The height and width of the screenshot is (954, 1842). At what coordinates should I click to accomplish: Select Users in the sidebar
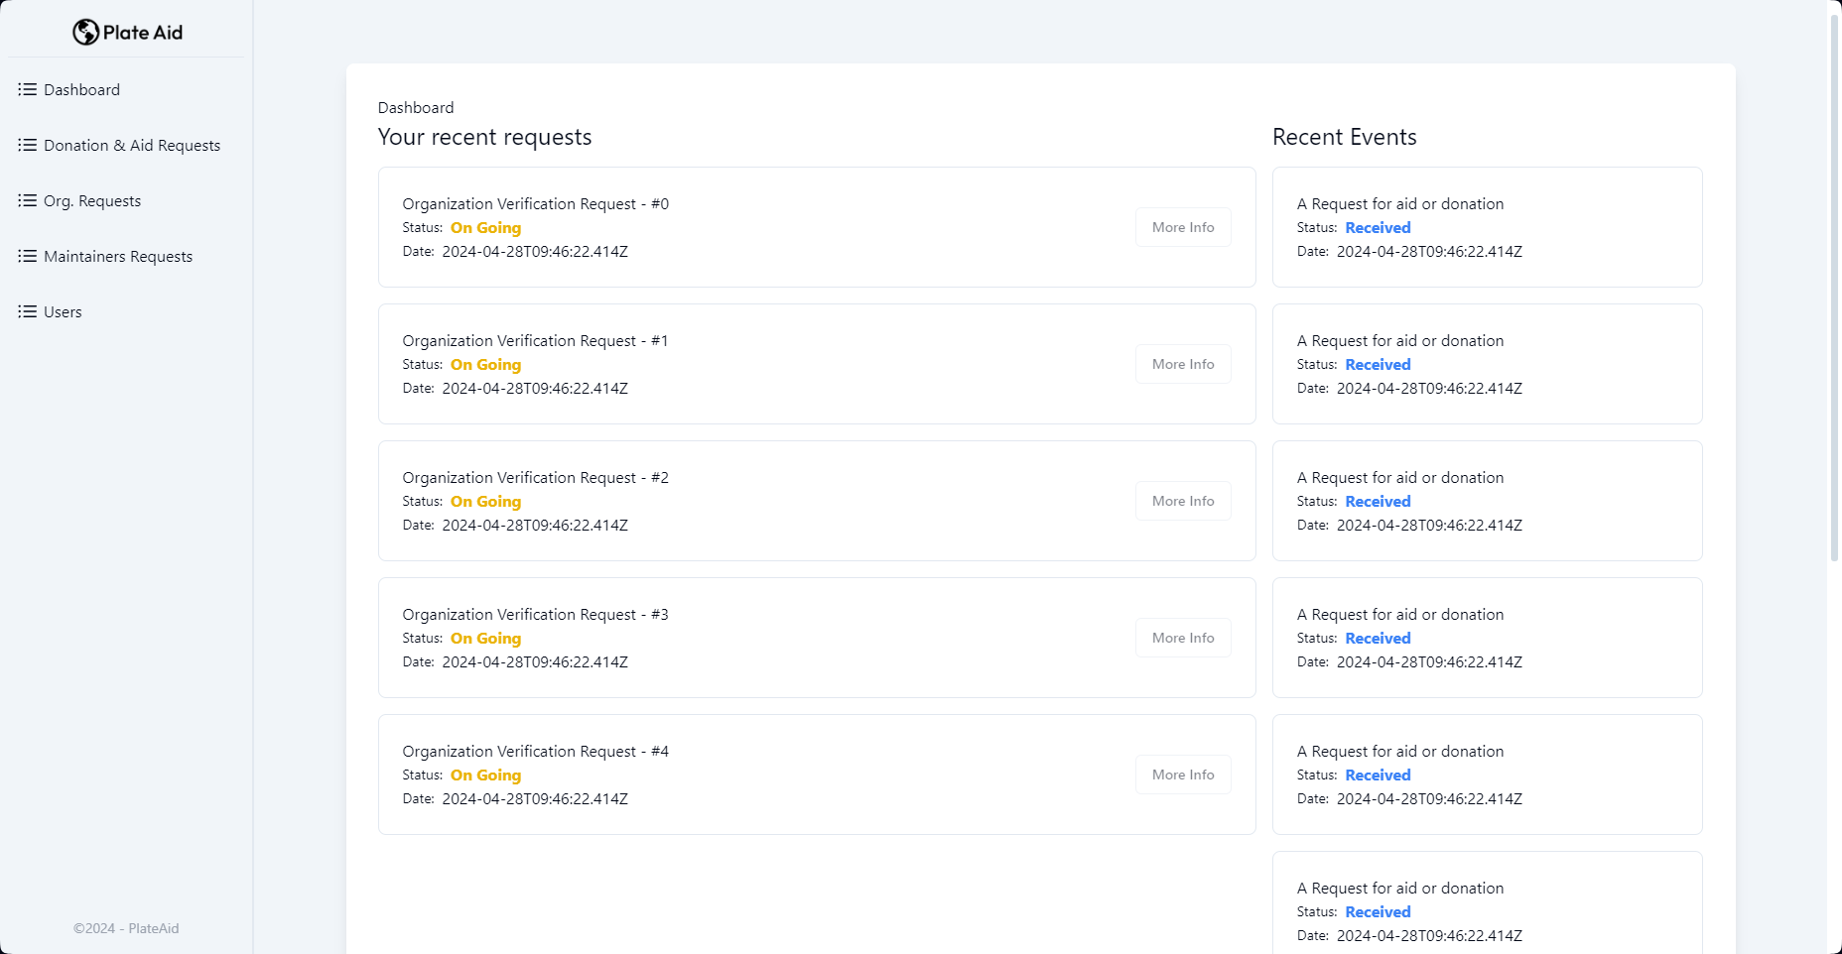63,311
